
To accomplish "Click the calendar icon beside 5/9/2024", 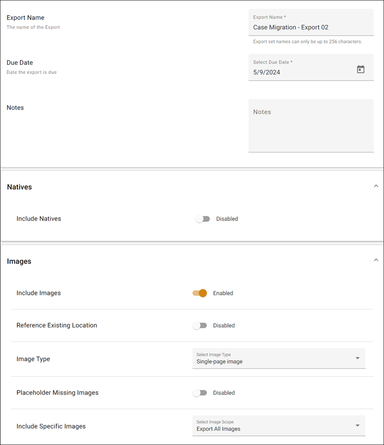I will pyautogui.click(x=361, y=69).
